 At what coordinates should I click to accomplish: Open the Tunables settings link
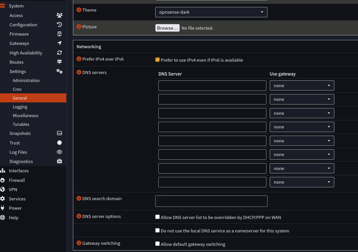point(21,124)
